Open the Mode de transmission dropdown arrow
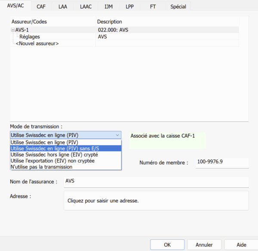This screenshot has height=251, width=258. point(118,135)
